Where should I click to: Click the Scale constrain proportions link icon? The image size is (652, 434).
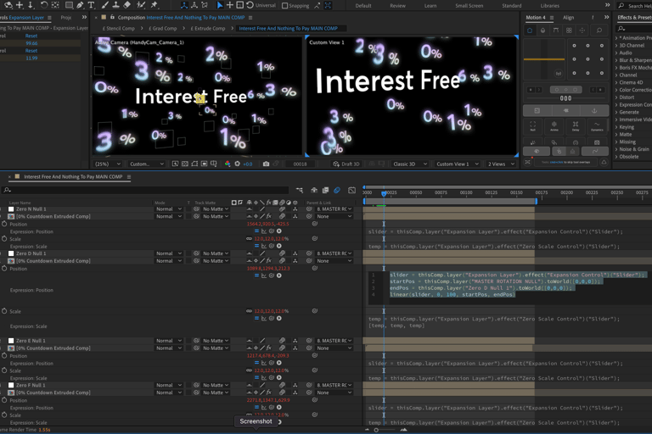tap(250, 239)
